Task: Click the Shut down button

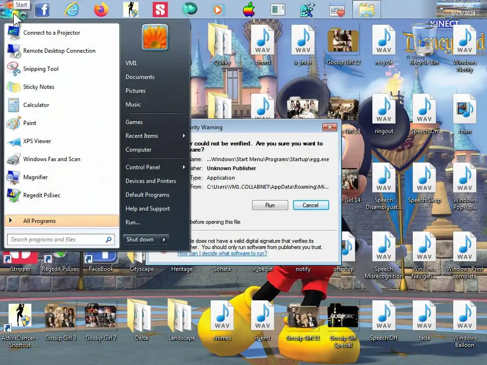Action: pyautogui.click(x=140, y=240)
